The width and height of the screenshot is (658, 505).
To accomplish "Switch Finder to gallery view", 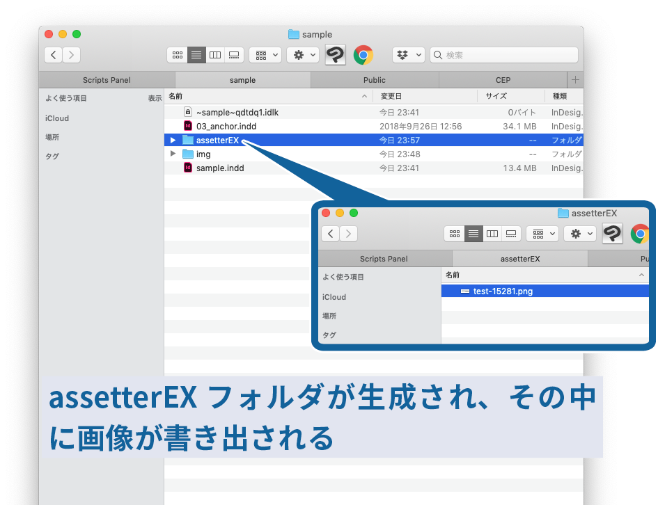I will tap(233, 55).
